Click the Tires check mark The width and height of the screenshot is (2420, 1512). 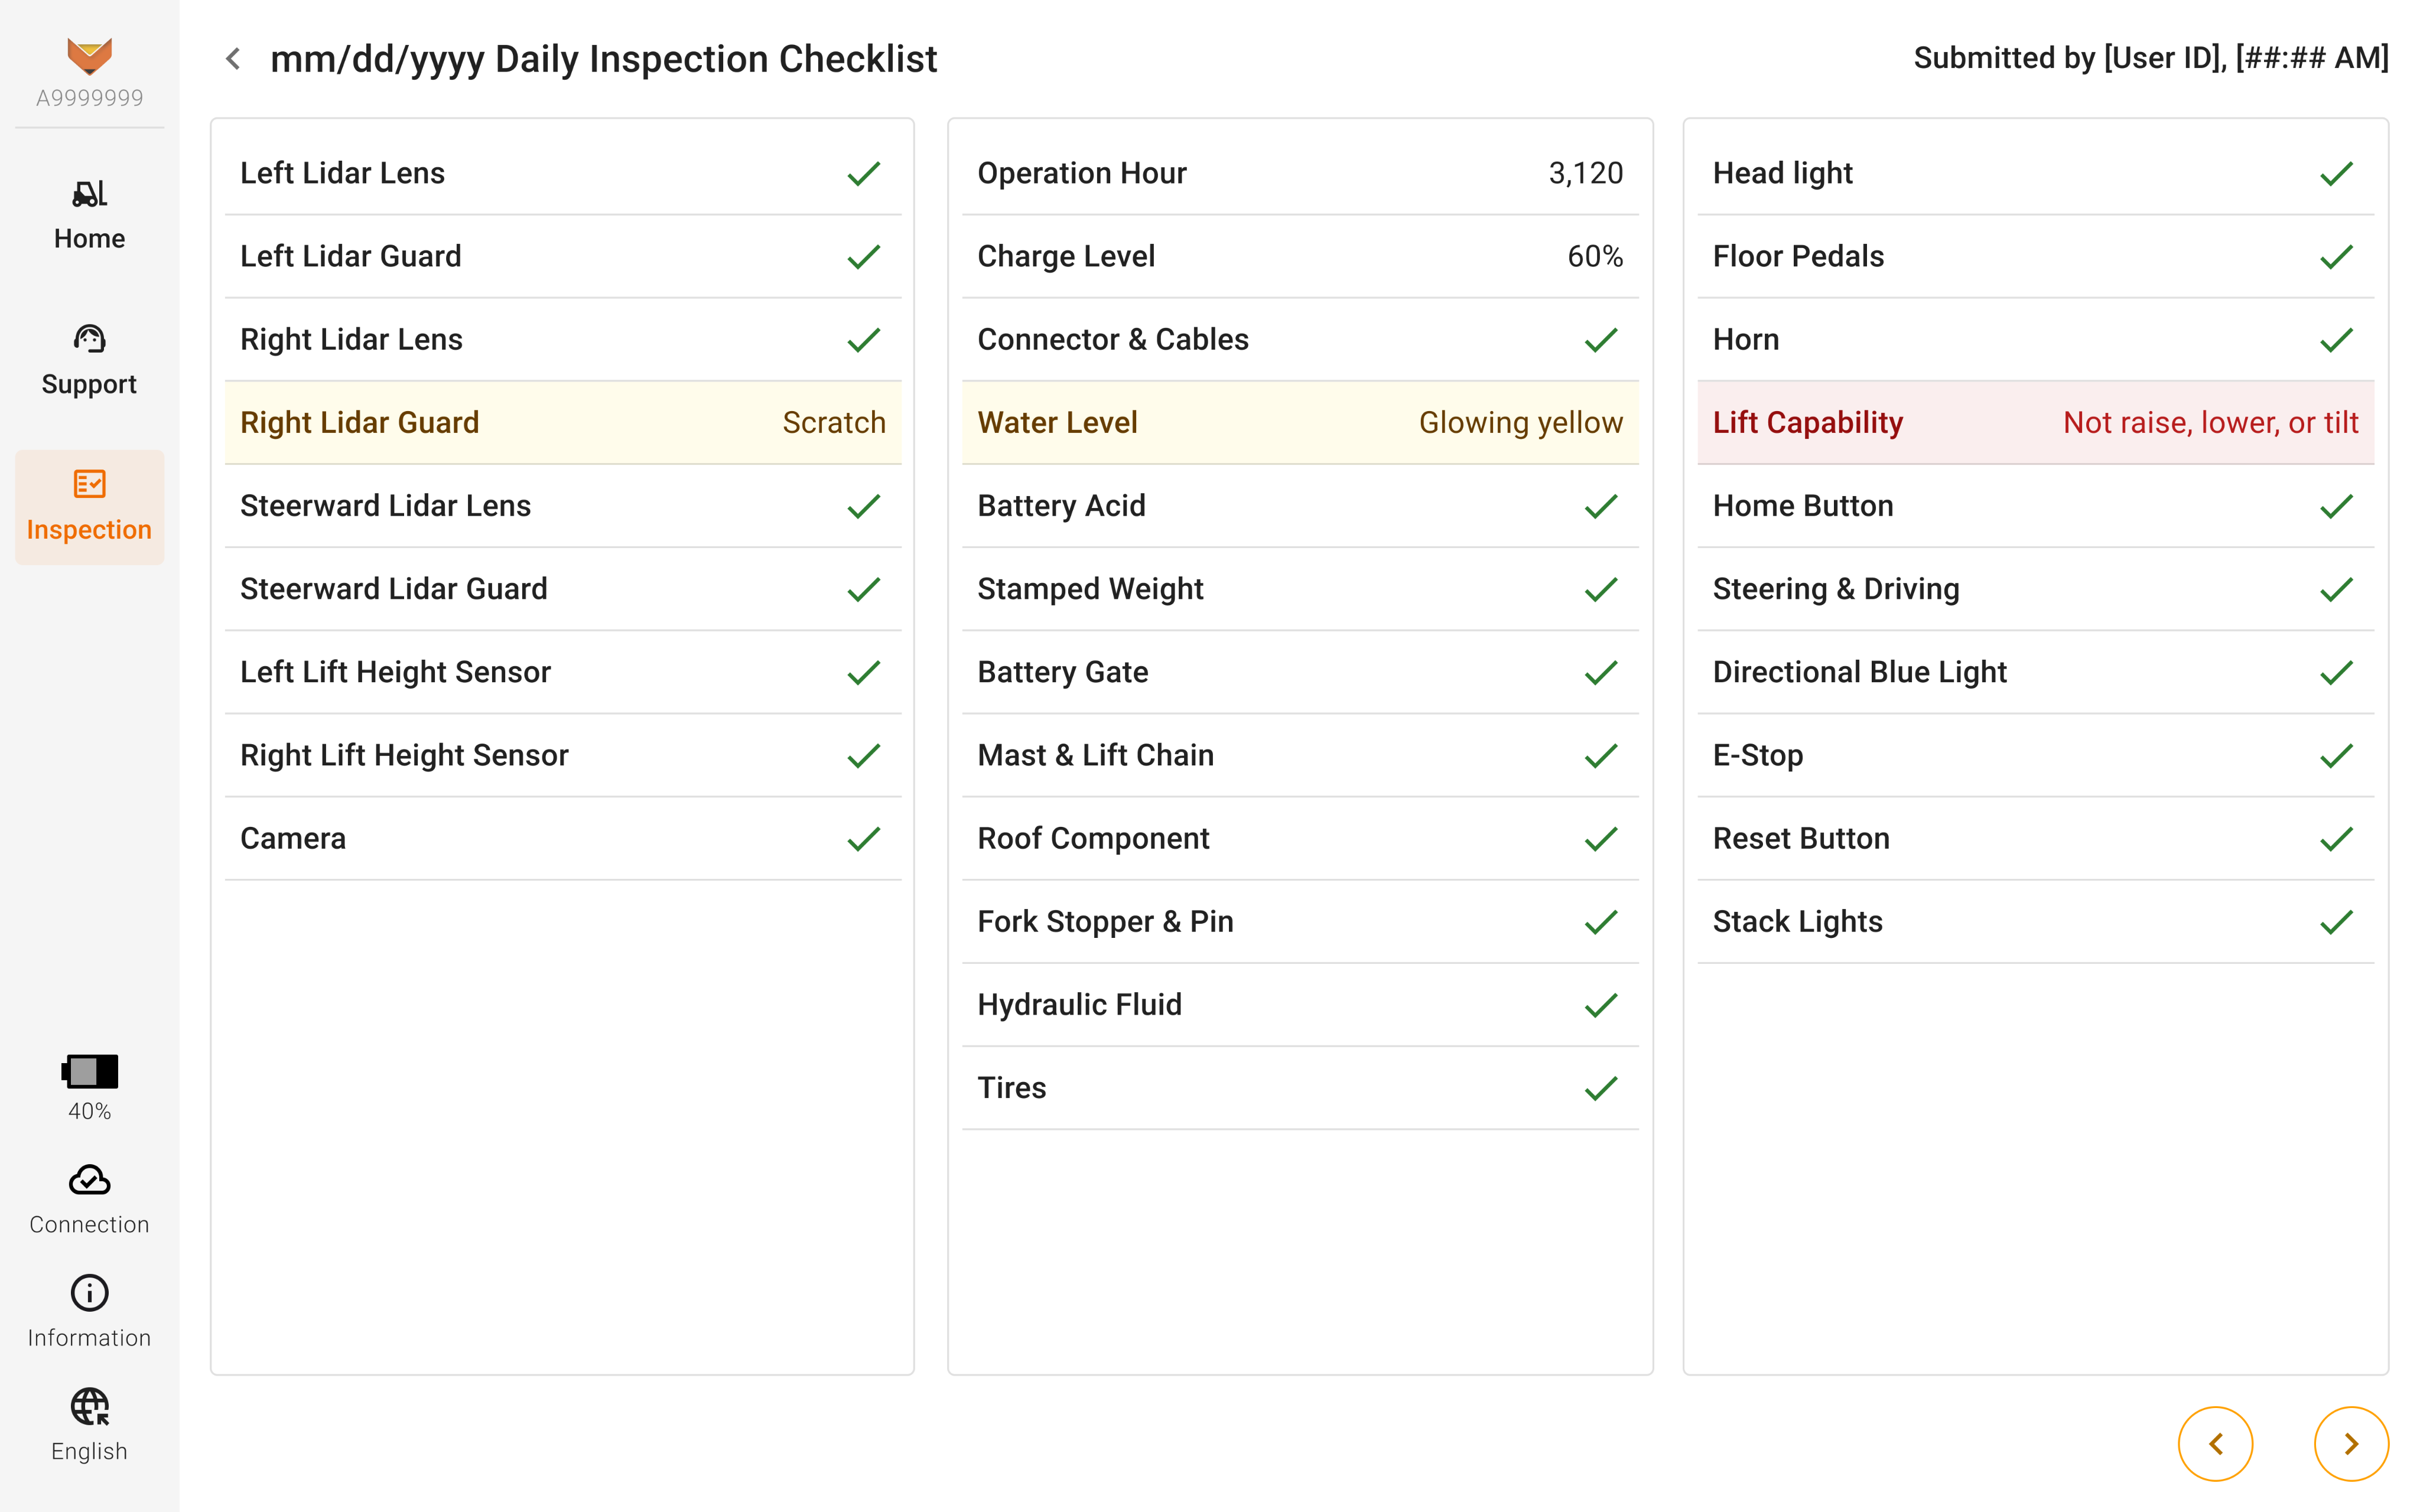[1600, 1088]
